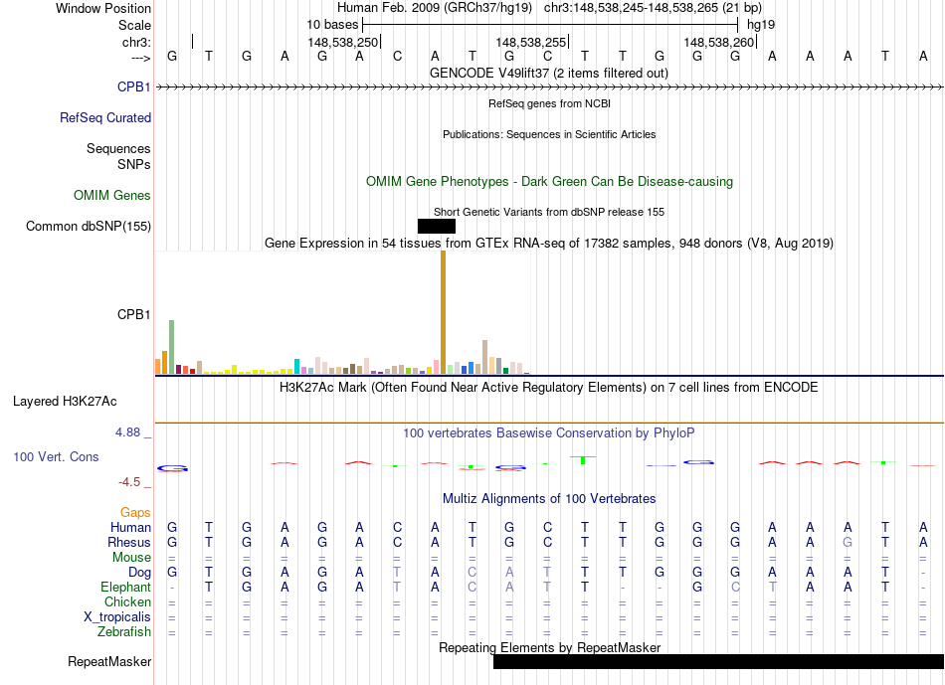Click the GTEx Gene Expression track title

549,243
